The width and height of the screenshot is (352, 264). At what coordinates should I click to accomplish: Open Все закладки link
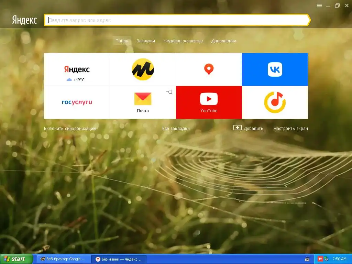(x=176, y=129)
